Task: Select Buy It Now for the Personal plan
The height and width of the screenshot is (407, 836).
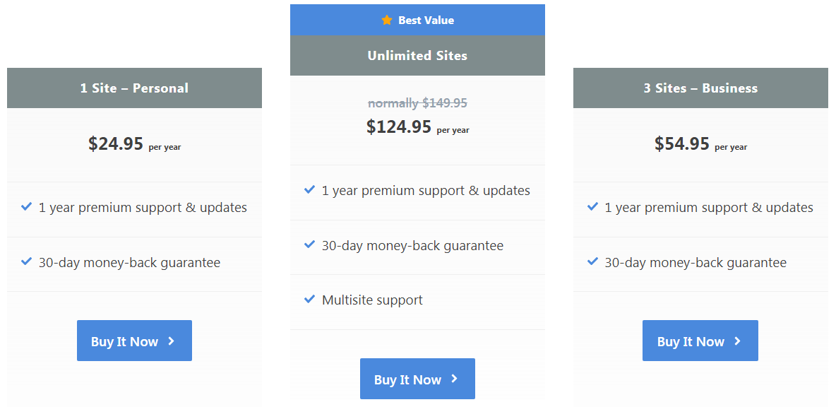Action: [x=134, y=341]
